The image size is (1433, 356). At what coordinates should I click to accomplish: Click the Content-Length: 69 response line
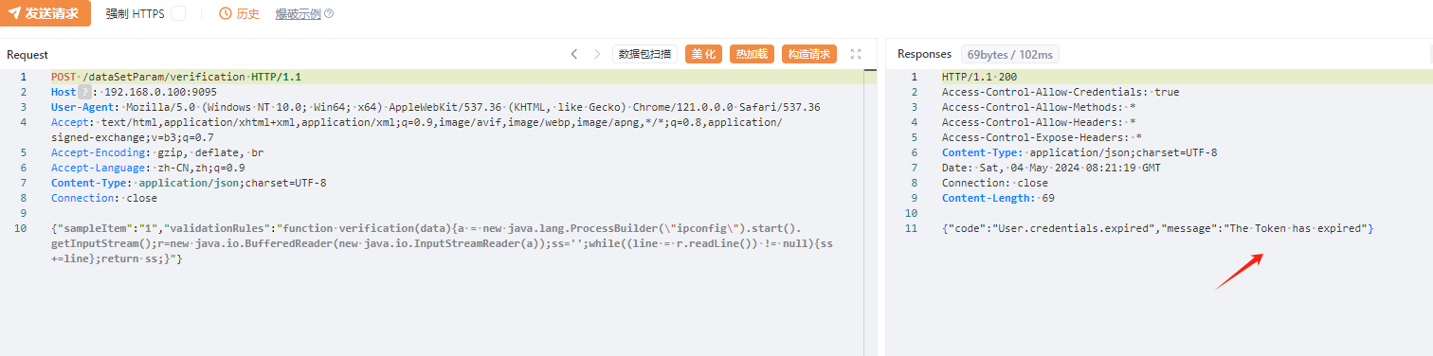click(x=998, y=198)
